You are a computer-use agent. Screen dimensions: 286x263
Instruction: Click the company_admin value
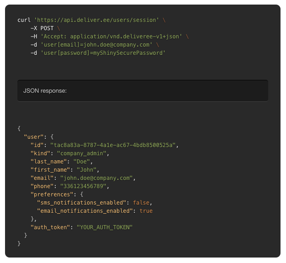coord(82,153)
